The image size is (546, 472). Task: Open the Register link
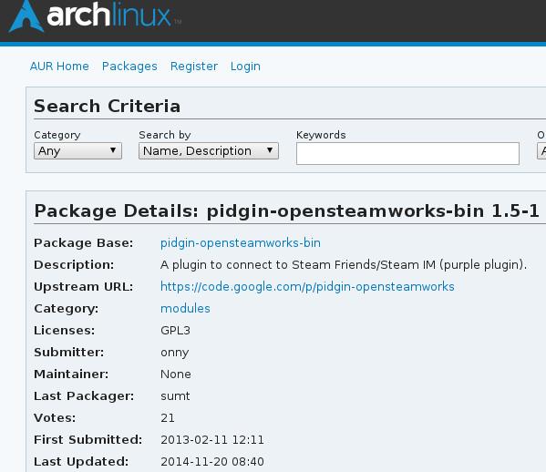(x=194, y=67)
